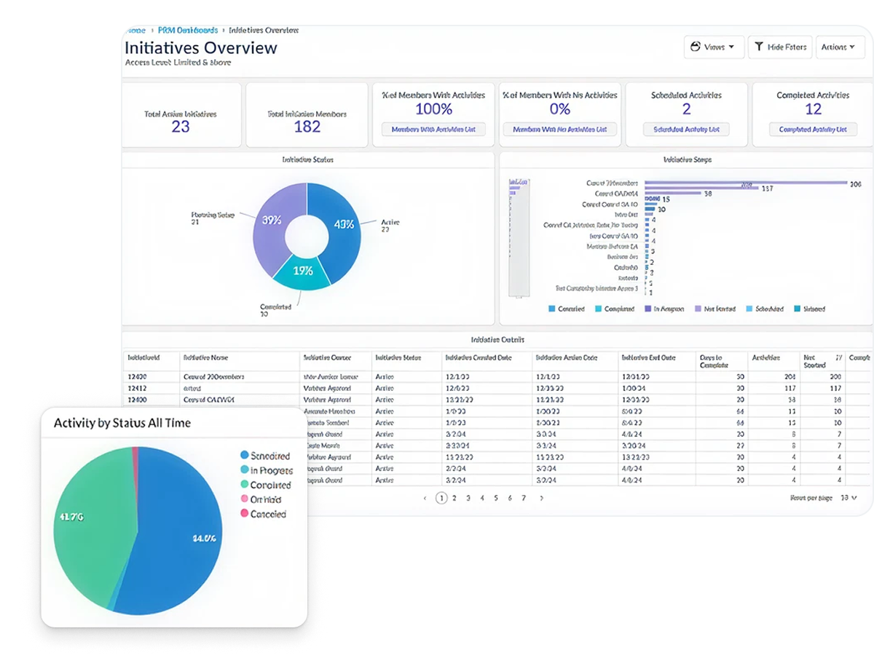
Task: Click the green Completed legend dot in pie card
Action: point(245,485)
